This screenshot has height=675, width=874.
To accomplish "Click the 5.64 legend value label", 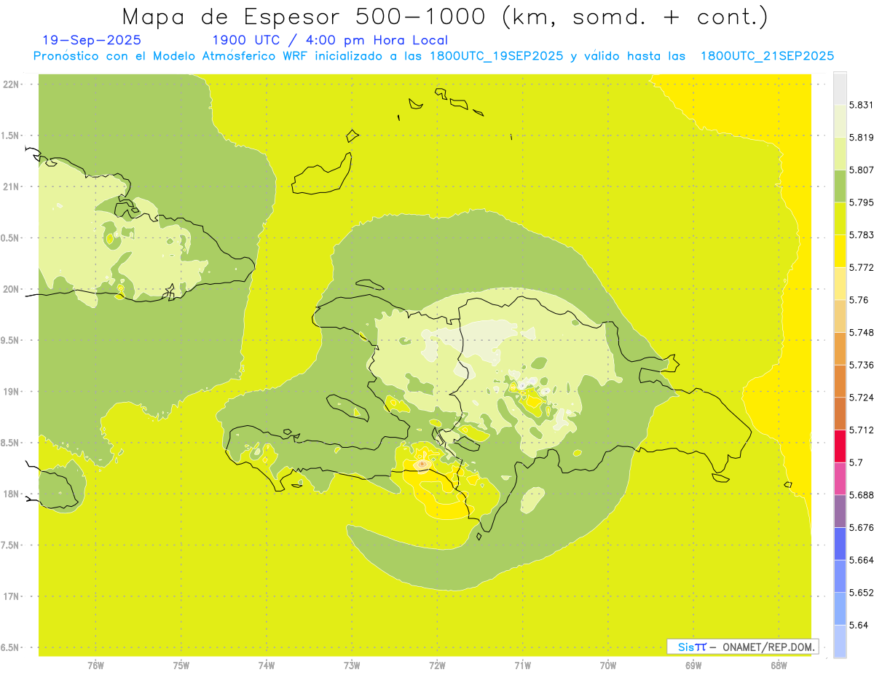I will click(x=858, y=625).
